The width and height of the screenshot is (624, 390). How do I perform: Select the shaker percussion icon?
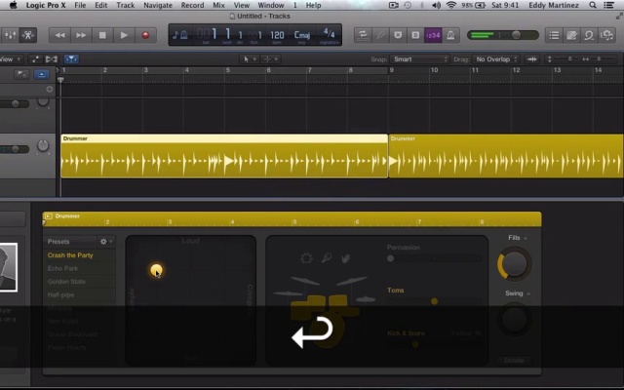click(x=327, y=258)
